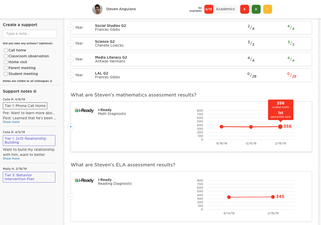Expand the i-Ready Math Diagnostic card
This screenshot has width=321, height=225.
(71, 126)
